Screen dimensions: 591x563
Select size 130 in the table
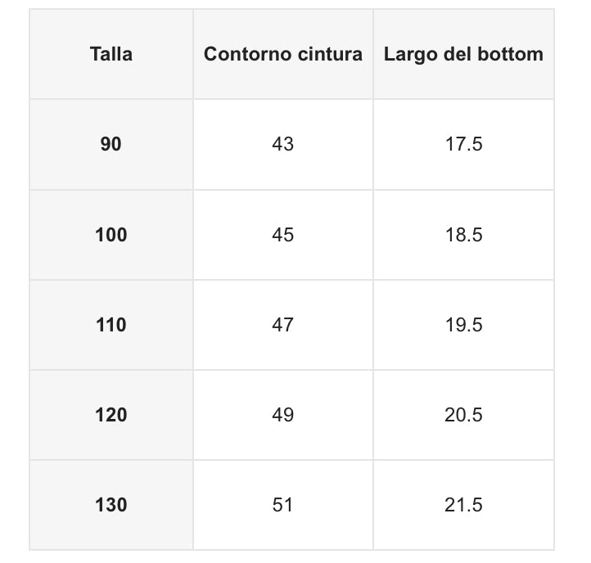tap(111, 505)
